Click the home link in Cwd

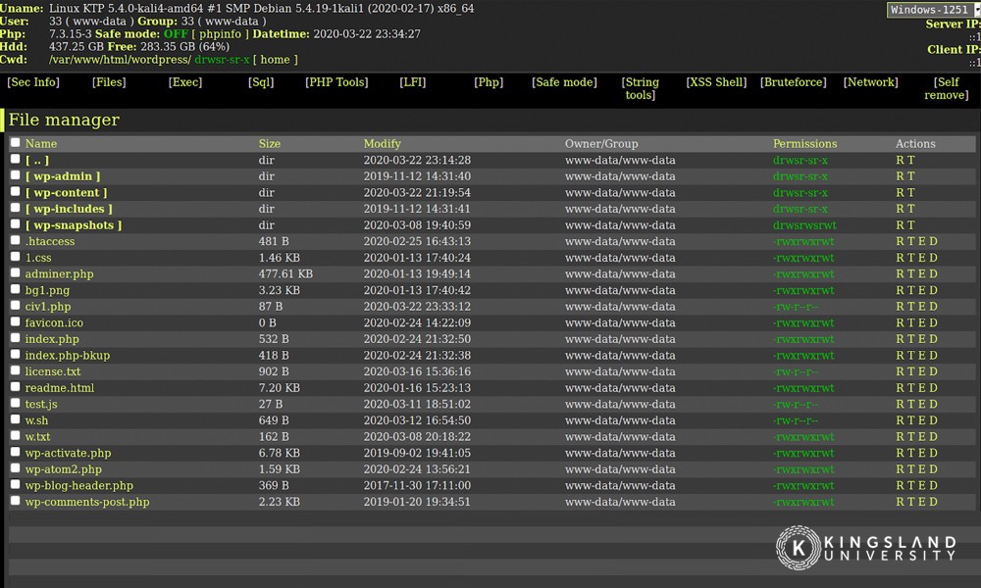coord(276,60)
